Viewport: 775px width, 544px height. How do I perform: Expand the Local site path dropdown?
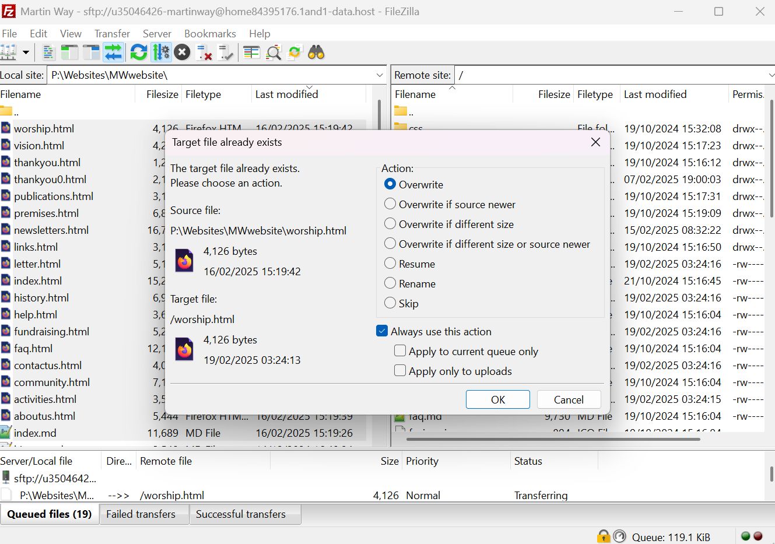coord(380,75)
